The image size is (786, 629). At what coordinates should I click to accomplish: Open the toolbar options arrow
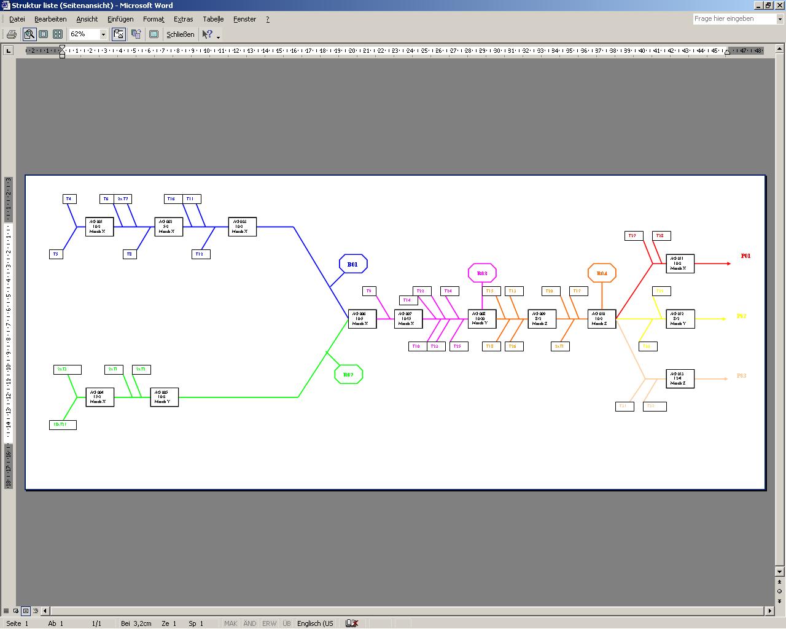[x=218, y=37]
